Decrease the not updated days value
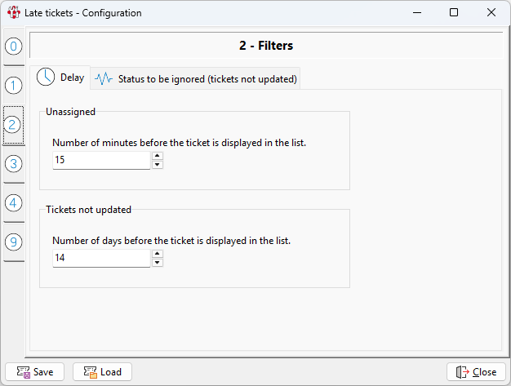Screen dimensions: 511x386 pos(158,263)
